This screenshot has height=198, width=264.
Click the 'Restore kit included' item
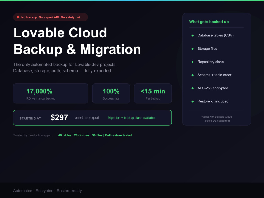click(213, 101)
